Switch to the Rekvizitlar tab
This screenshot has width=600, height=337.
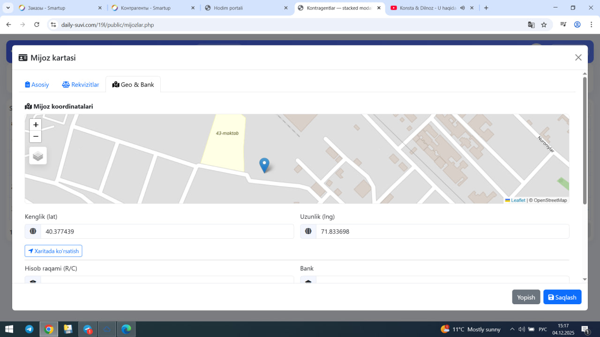click(81, 85)
